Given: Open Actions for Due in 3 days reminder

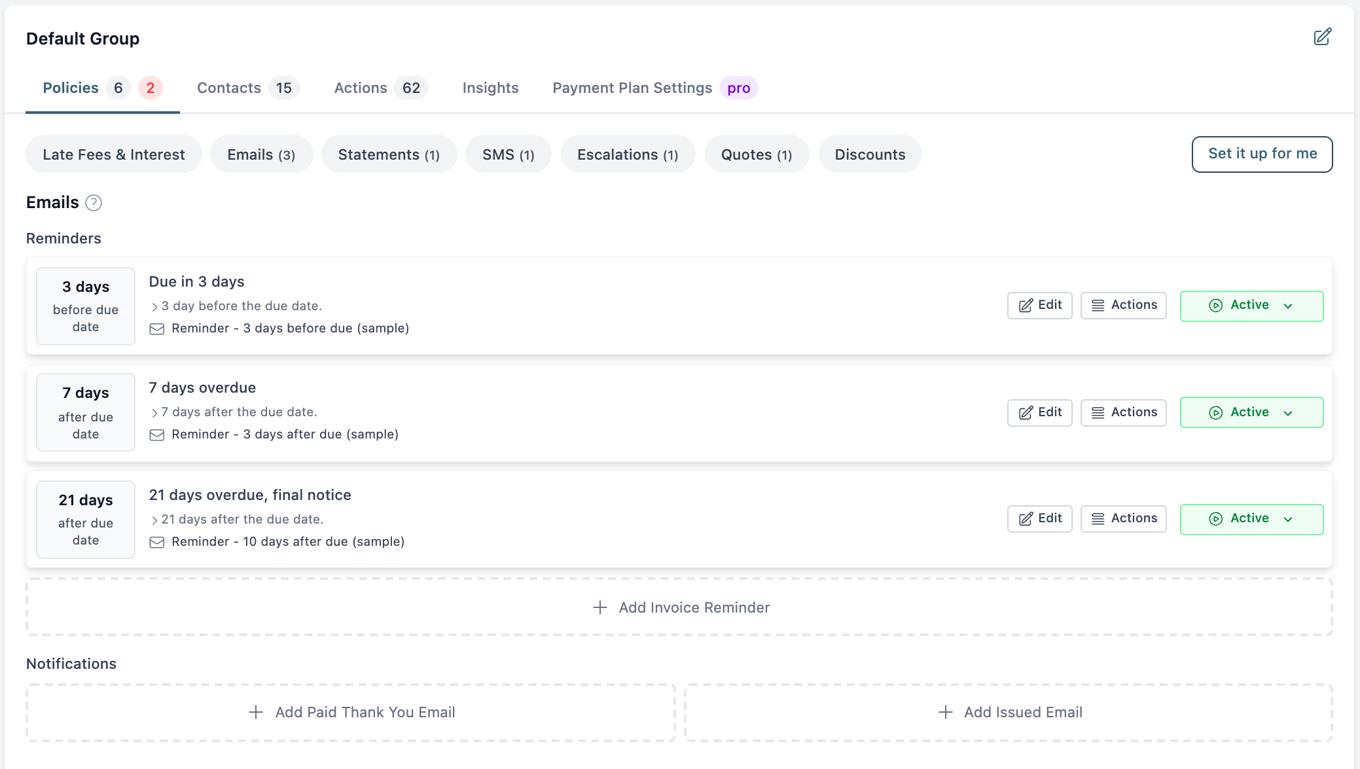Looking at the screenshot, I should pos(1123,305).
